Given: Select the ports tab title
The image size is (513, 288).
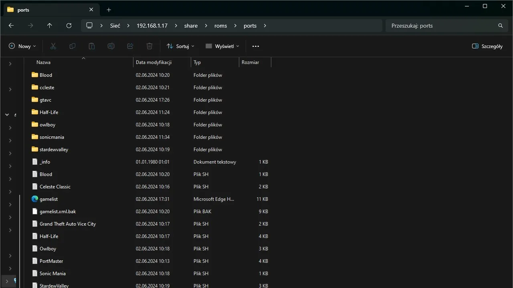Looking at the screenshot, I should [23, 10].
